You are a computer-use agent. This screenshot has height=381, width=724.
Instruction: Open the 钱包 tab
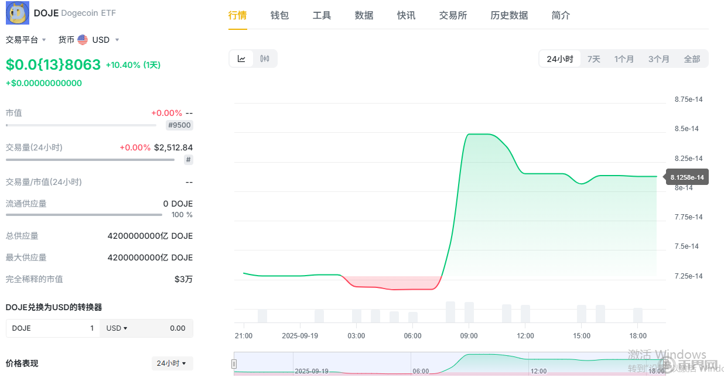click(279, 16)
